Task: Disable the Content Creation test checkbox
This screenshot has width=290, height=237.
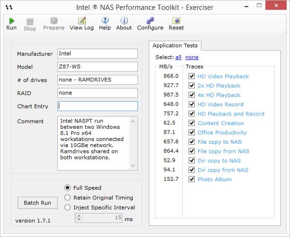Action: (x=191, y=123)
